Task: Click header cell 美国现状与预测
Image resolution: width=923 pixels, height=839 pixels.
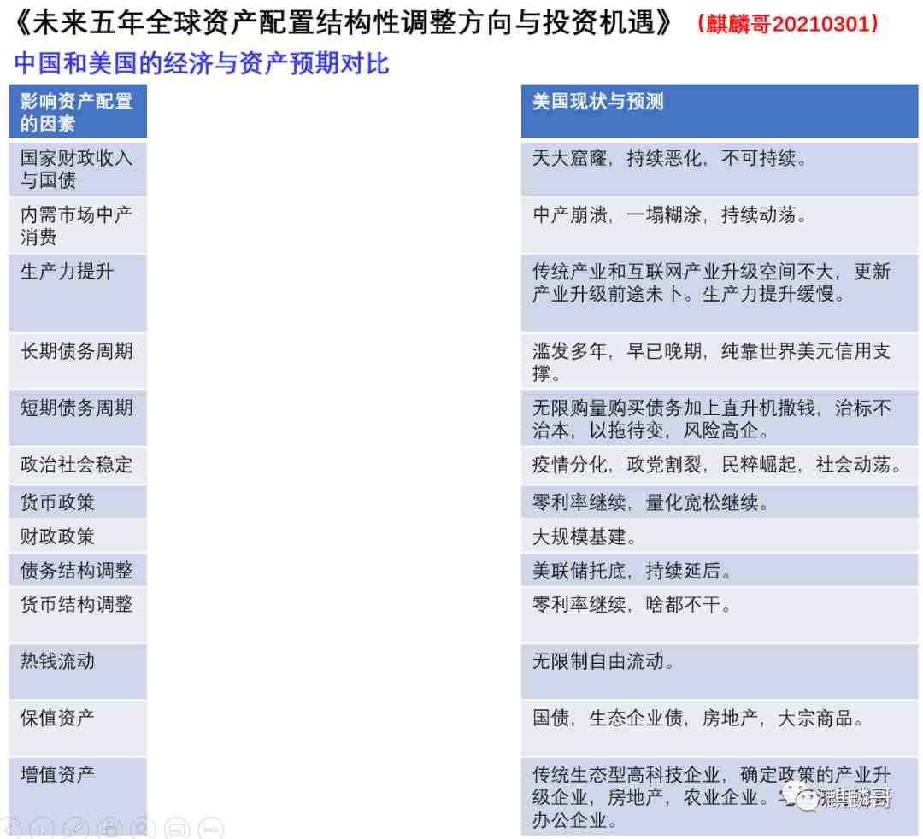Action: pos(720,112)
